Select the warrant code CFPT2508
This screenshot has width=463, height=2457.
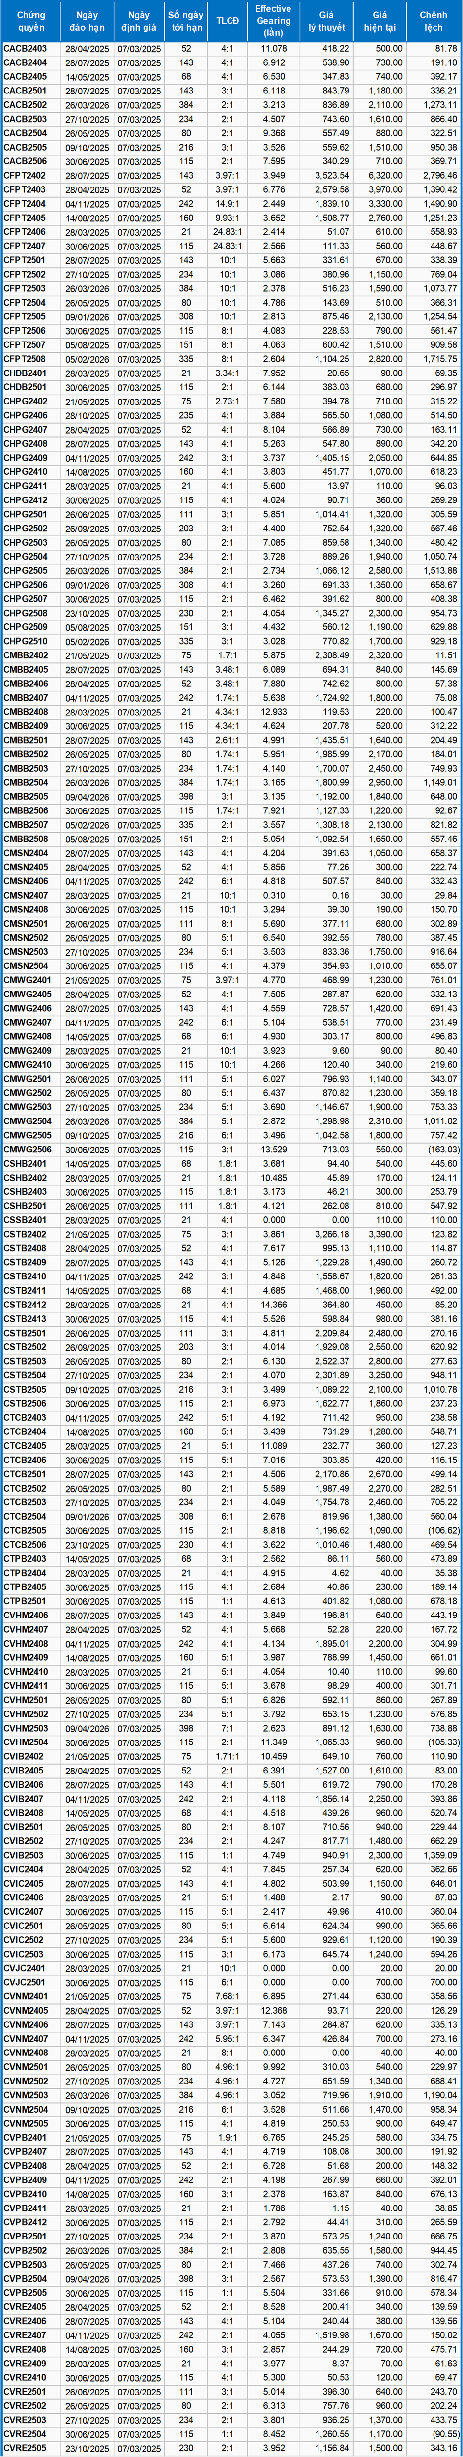point(25,359)
